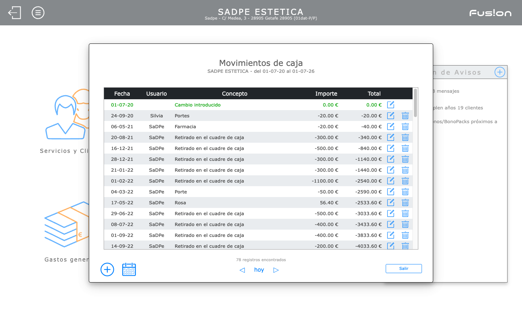
Task: Delete the 08-07-22 movement row
Action: pos(405,224)
